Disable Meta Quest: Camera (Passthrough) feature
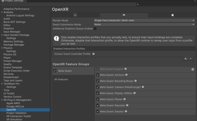Screen dimensions: 197x121 coord(98,87)
